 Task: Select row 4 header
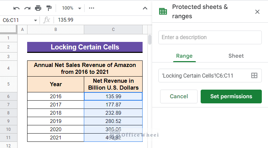click(x=8, y=68)
